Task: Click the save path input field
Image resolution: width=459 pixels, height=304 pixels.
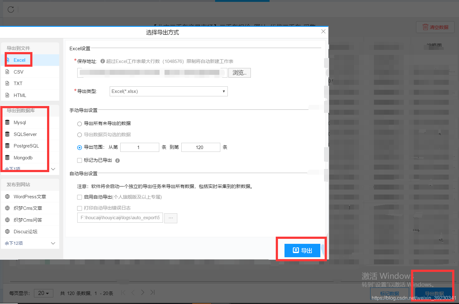Action: pos(152,73)
